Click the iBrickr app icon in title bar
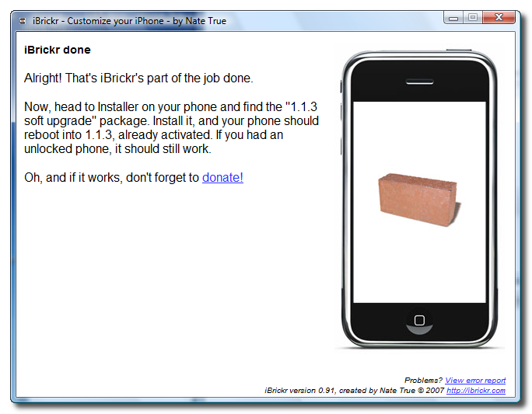Image resolution: width=532 pixels, height=414 pixels. pos(23,21)
